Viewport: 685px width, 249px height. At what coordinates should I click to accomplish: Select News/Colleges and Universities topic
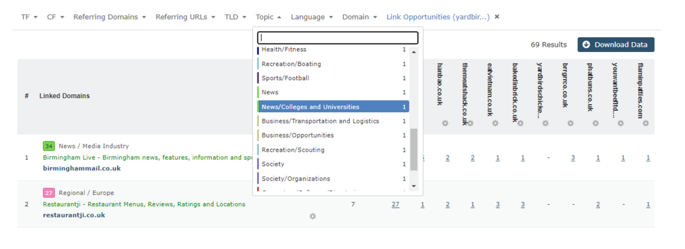[333, 107]
